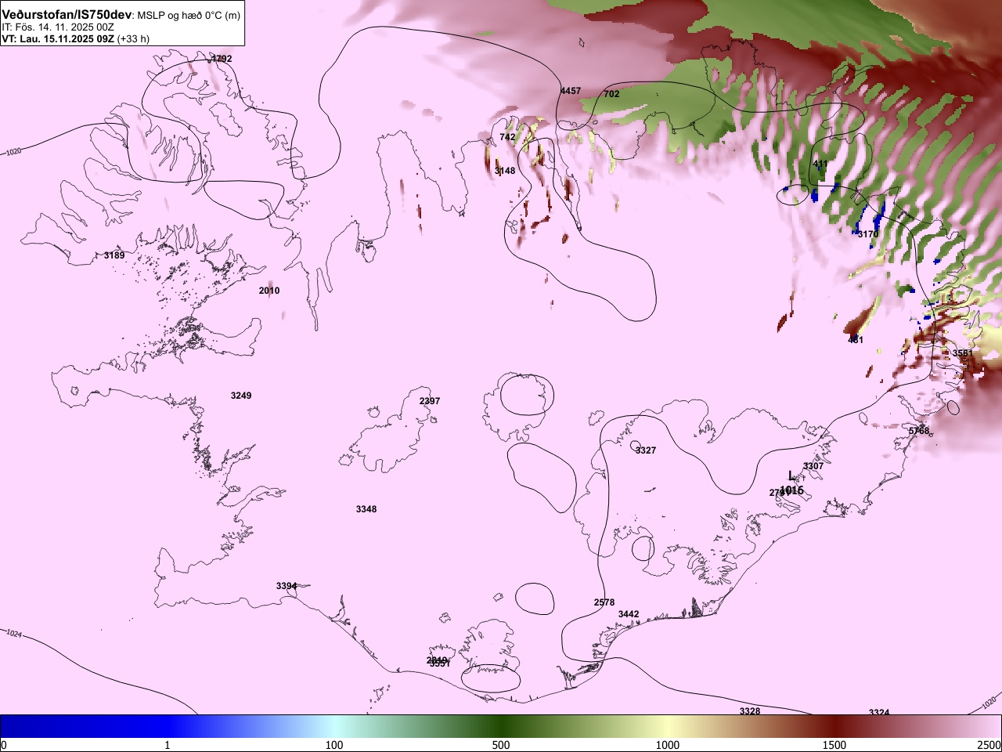Image resolution: width=1002 pixels, height=752 pixels.
Task: Click the 'VT: Lau. 15.11.2025 09Z' valid time
Action: pos(58,38)
